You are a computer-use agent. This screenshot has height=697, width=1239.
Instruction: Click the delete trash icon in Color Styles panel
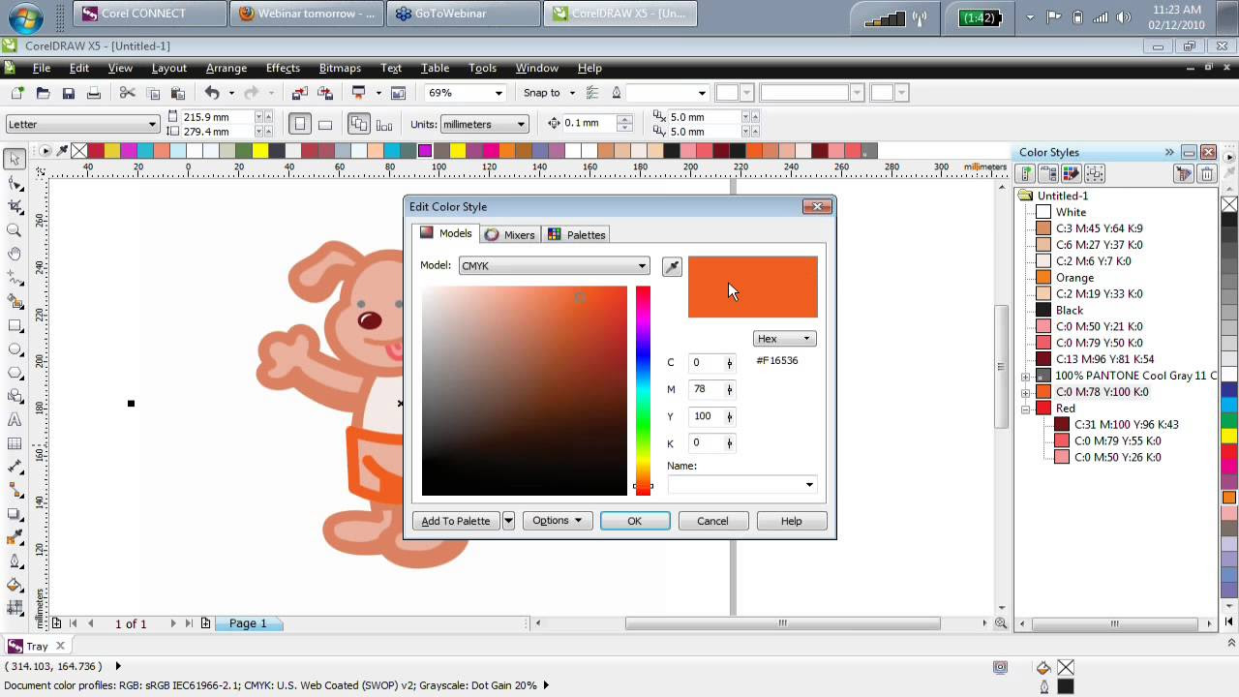pyautogui.click(x=1206, y=172)
